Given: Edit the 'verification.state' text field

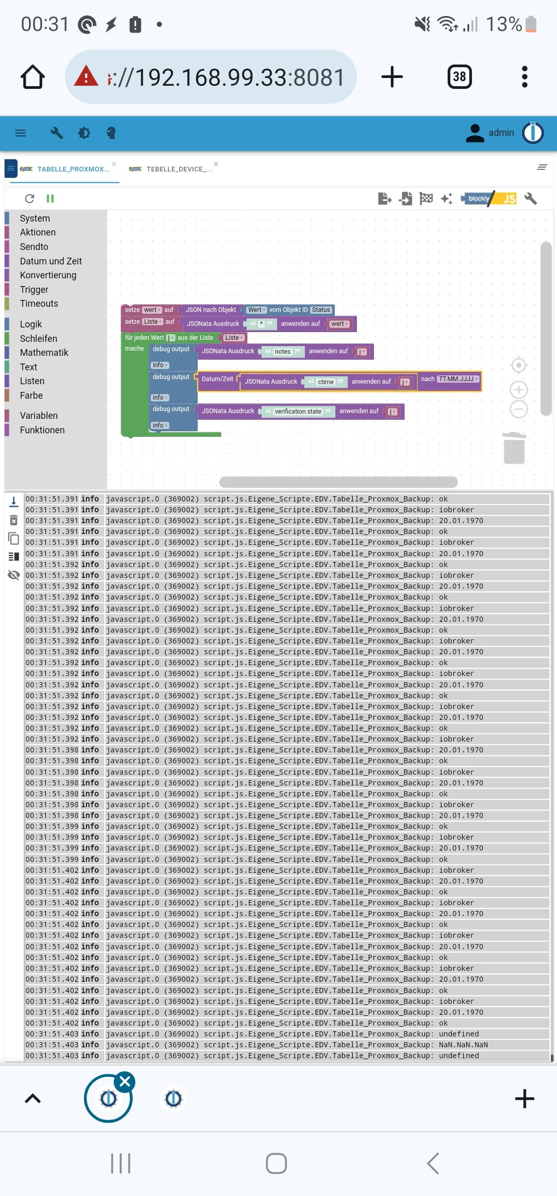Looking at the screenshot, I should 298,412.
